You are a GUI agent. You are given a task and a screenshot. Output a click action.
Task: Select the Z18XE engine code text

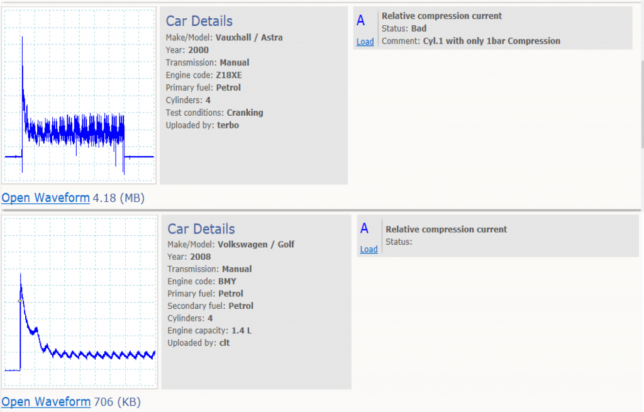pos(228,75)
